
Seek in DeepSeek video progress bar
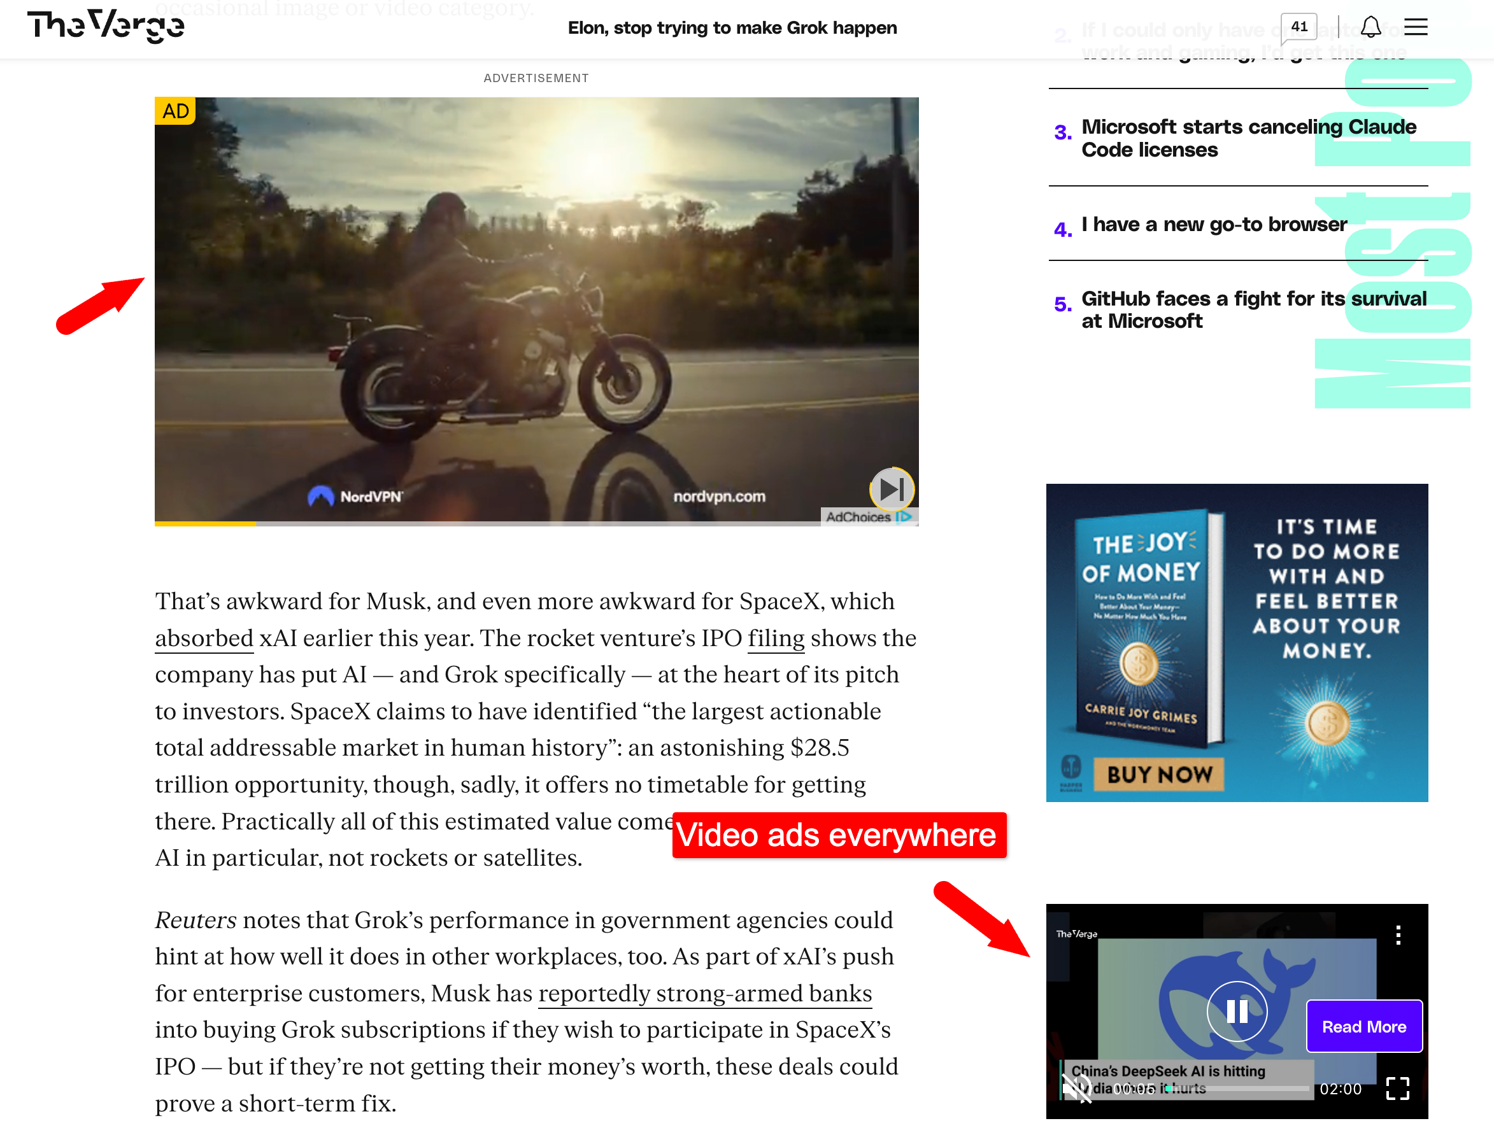point(1237,1089)
